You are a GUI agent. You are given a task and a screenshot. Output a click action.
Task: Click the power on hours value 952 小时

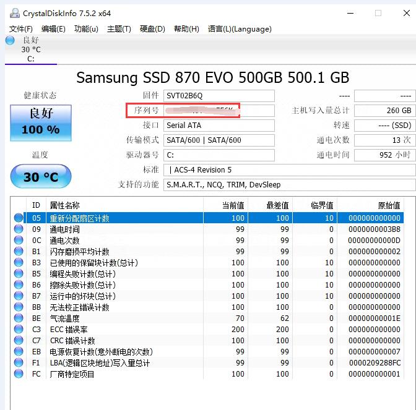tap(384, 155)
